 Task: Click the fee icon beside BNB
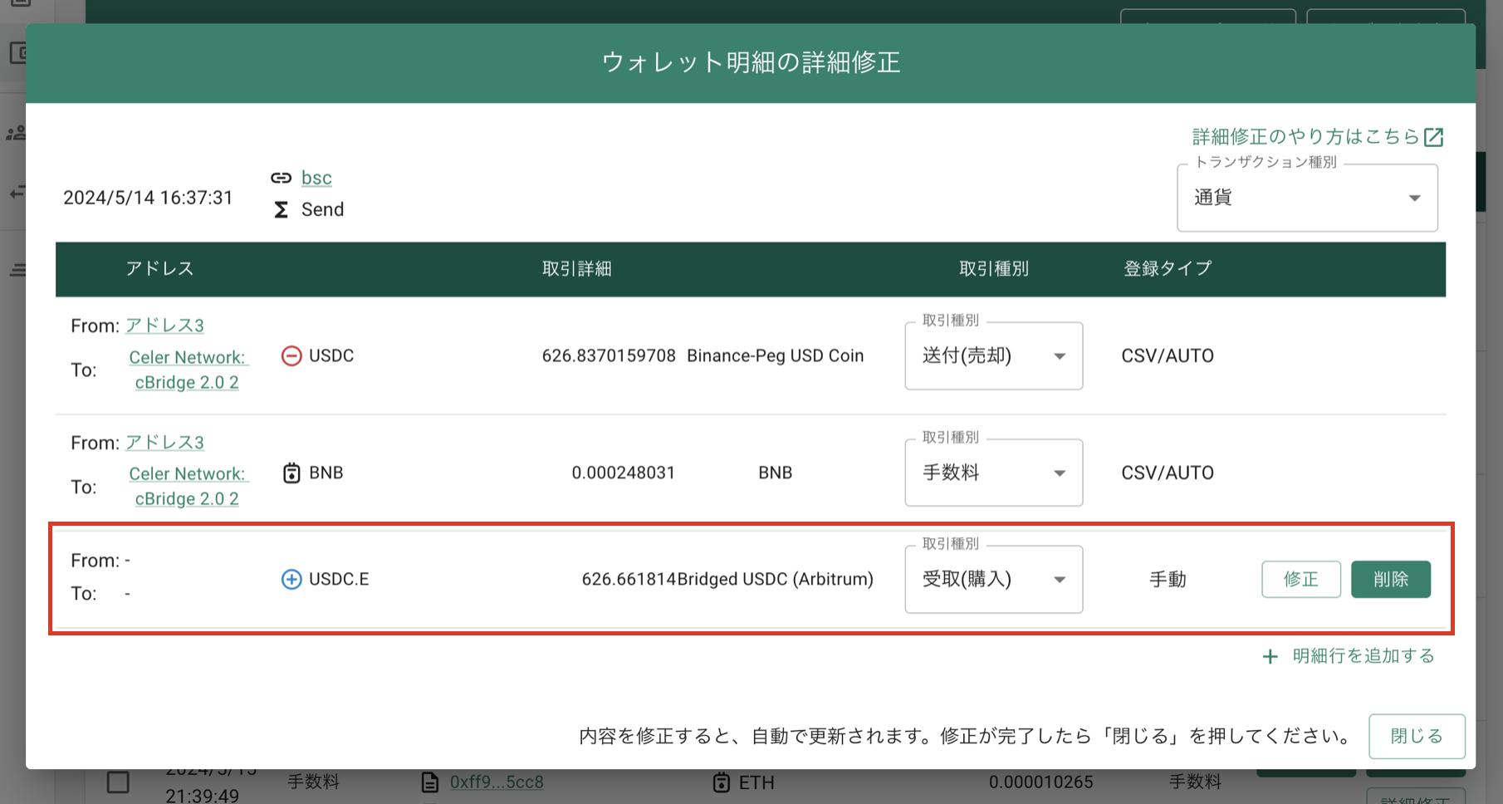tap(291, 473)
